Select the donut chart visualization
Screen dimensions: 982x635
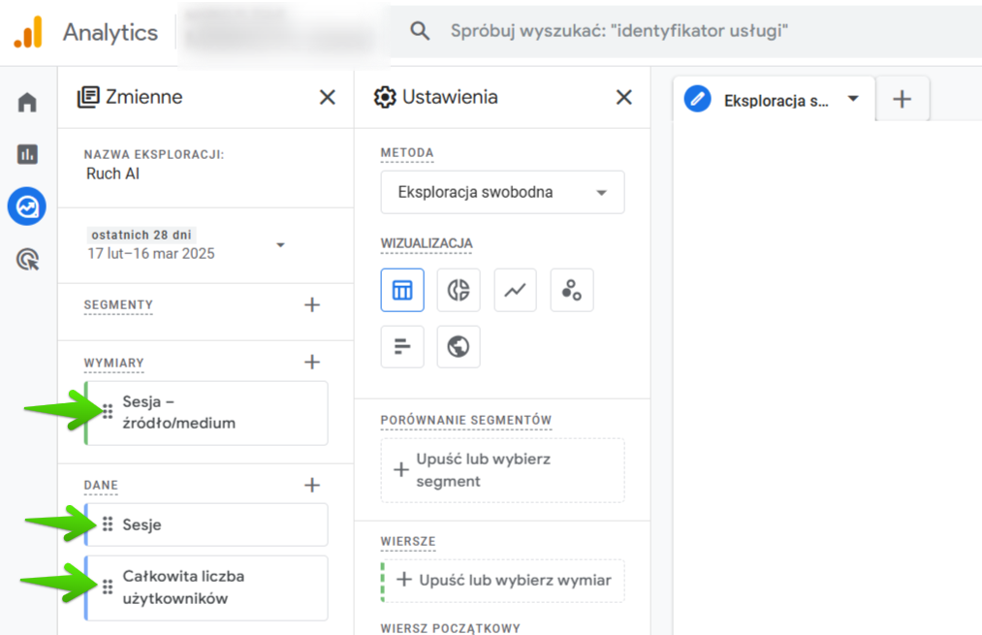pyautogui.click(x=459, y=290)
